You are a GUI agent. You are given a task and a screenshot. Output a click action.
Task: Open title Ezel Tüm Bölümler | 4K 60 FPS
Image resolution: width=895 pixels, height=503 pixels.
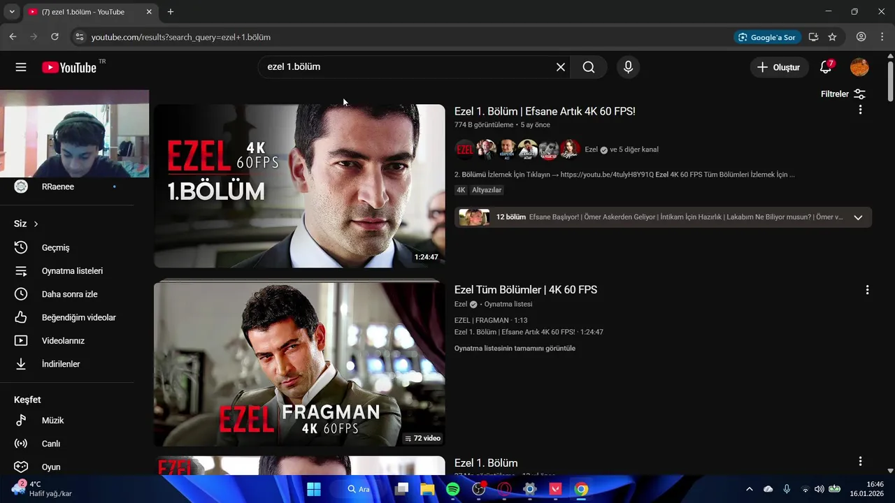point(526,290)
